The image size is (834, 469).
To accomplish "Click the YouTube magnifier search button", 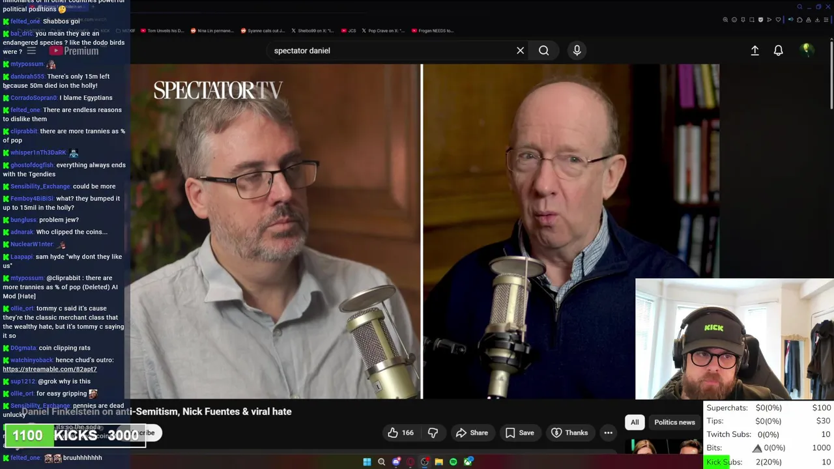I will point(543,50).
